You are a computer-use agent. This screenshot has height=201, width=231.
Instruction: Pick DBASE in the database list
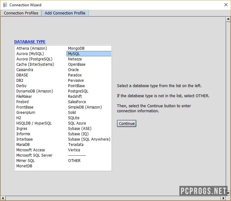point(22,75)
